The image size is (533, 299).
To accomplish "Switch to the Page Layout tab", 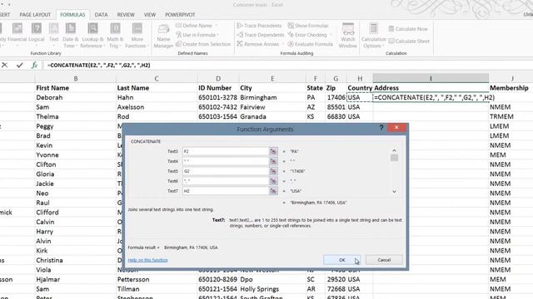I will (35, 15).
